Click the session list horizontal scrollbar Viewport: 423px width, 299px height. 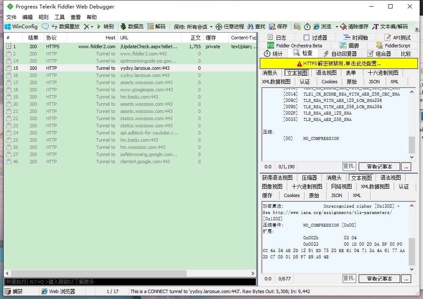(x=99, y=273)
